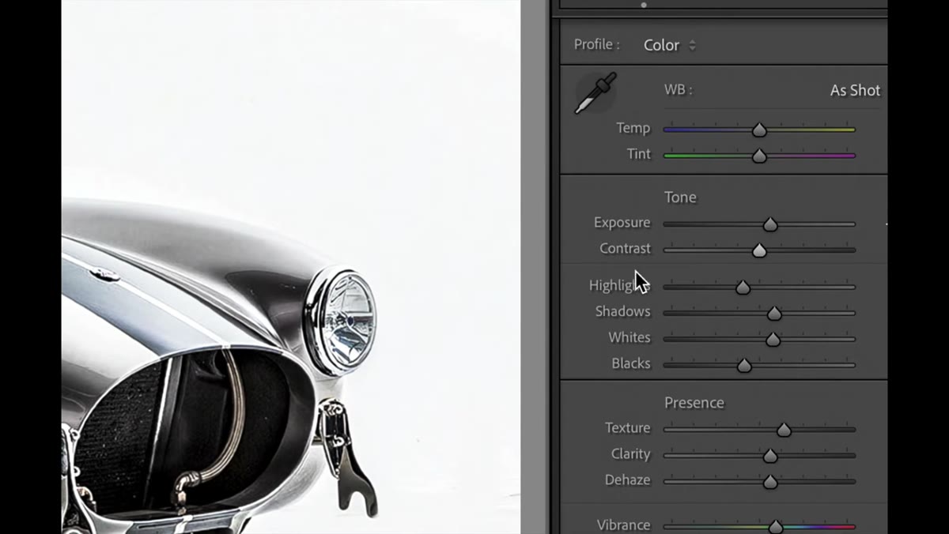Screen dimensions: 949x534
Task: Click the Vibrance label
Action: pos(624,525)
